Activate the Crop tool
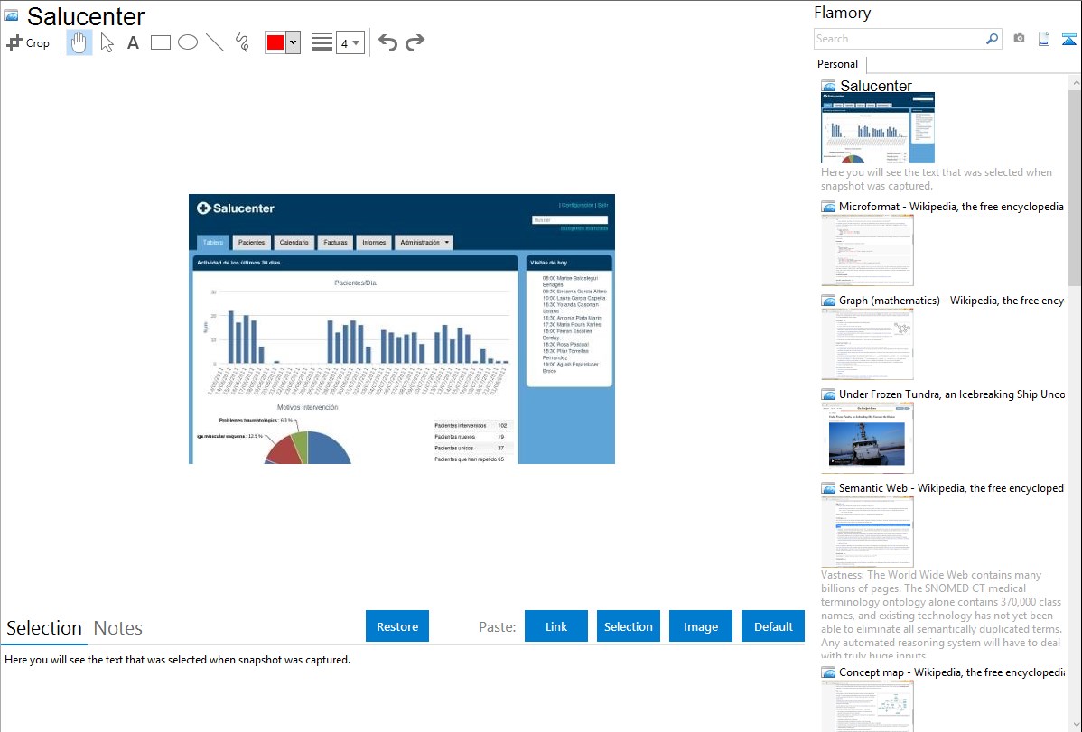Image resolution: width=1082 pixels, height=732 pixels. pos(28,42)
